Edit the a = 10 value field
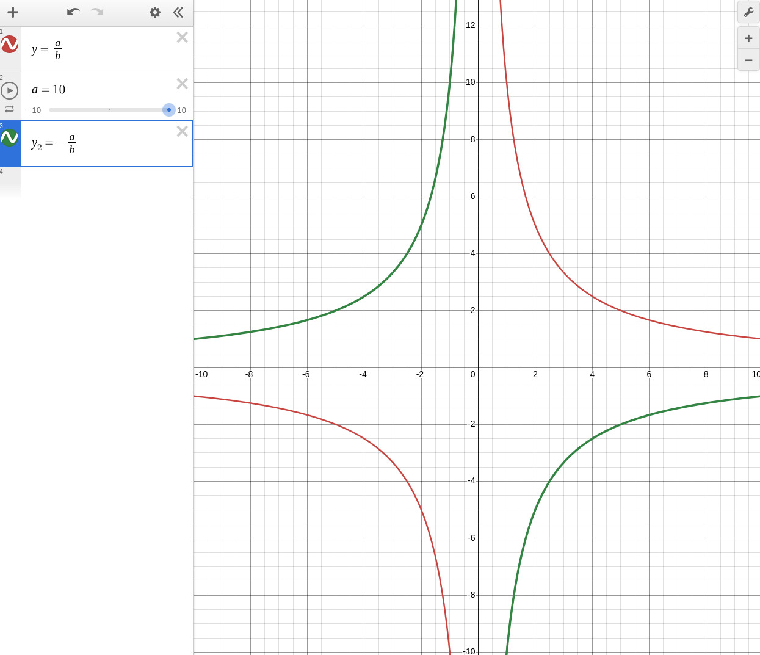The width and height of the screenshot is (760, 655). pos(49,90)
